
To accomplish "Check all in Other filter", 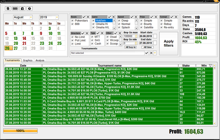I will click(116, 33).
